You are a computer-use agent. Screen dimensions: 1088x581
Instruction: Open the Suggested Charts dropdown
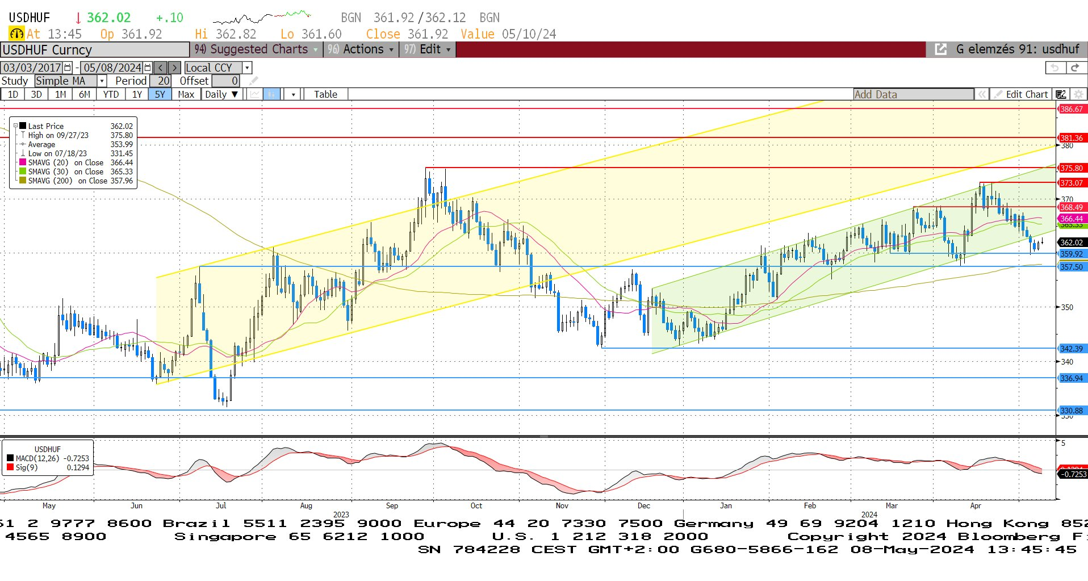tap(256, 49)
